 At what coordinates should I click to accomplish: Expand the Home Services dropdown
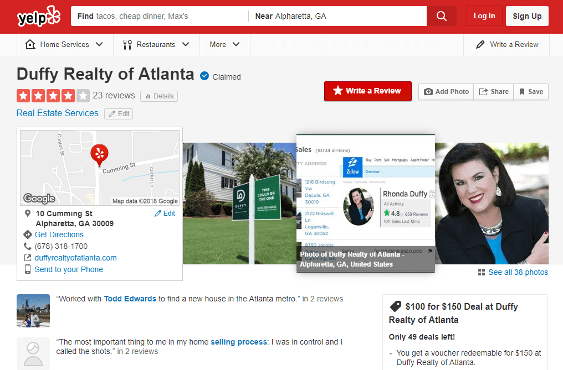point(65,45)
